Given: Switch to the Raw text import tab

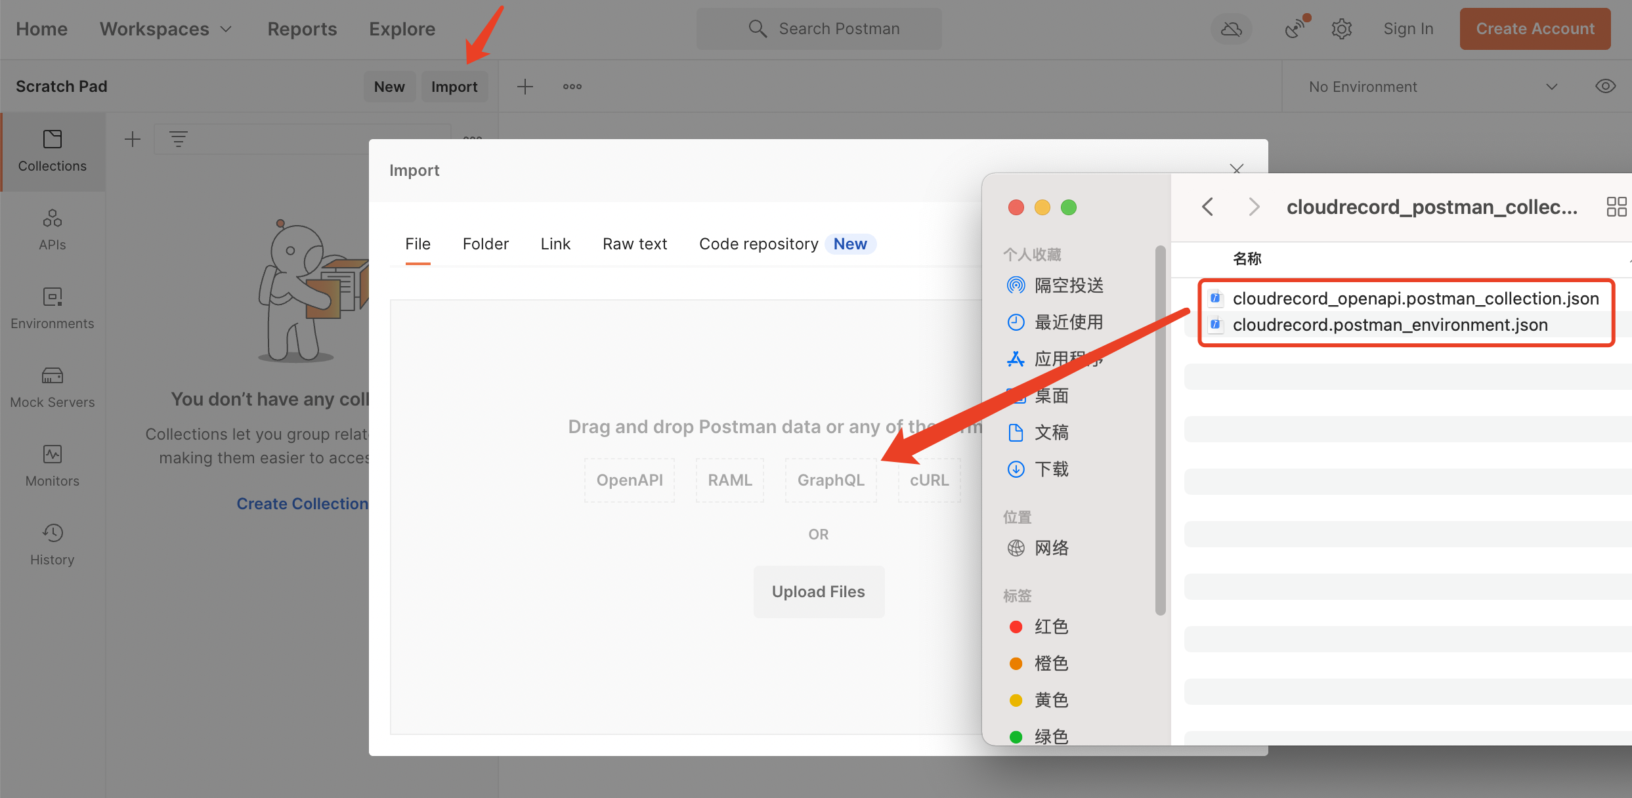Looking at the screenshot, I should pos(635,244).
